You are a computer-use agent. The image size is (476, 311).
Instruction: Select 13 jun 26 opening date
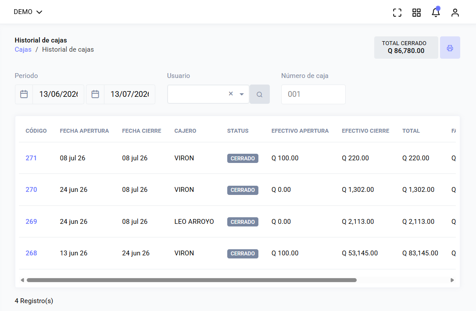point(73,253)
